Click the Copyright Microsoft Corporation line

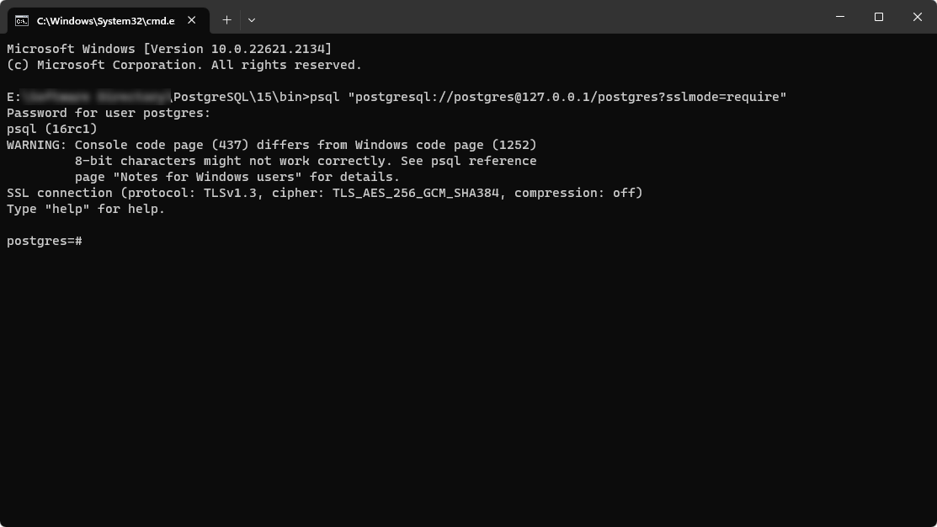(184, 64)
